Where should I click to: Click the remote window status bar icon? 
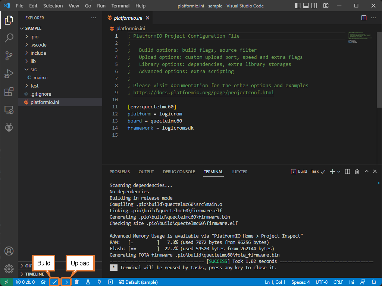click(6, 282)
